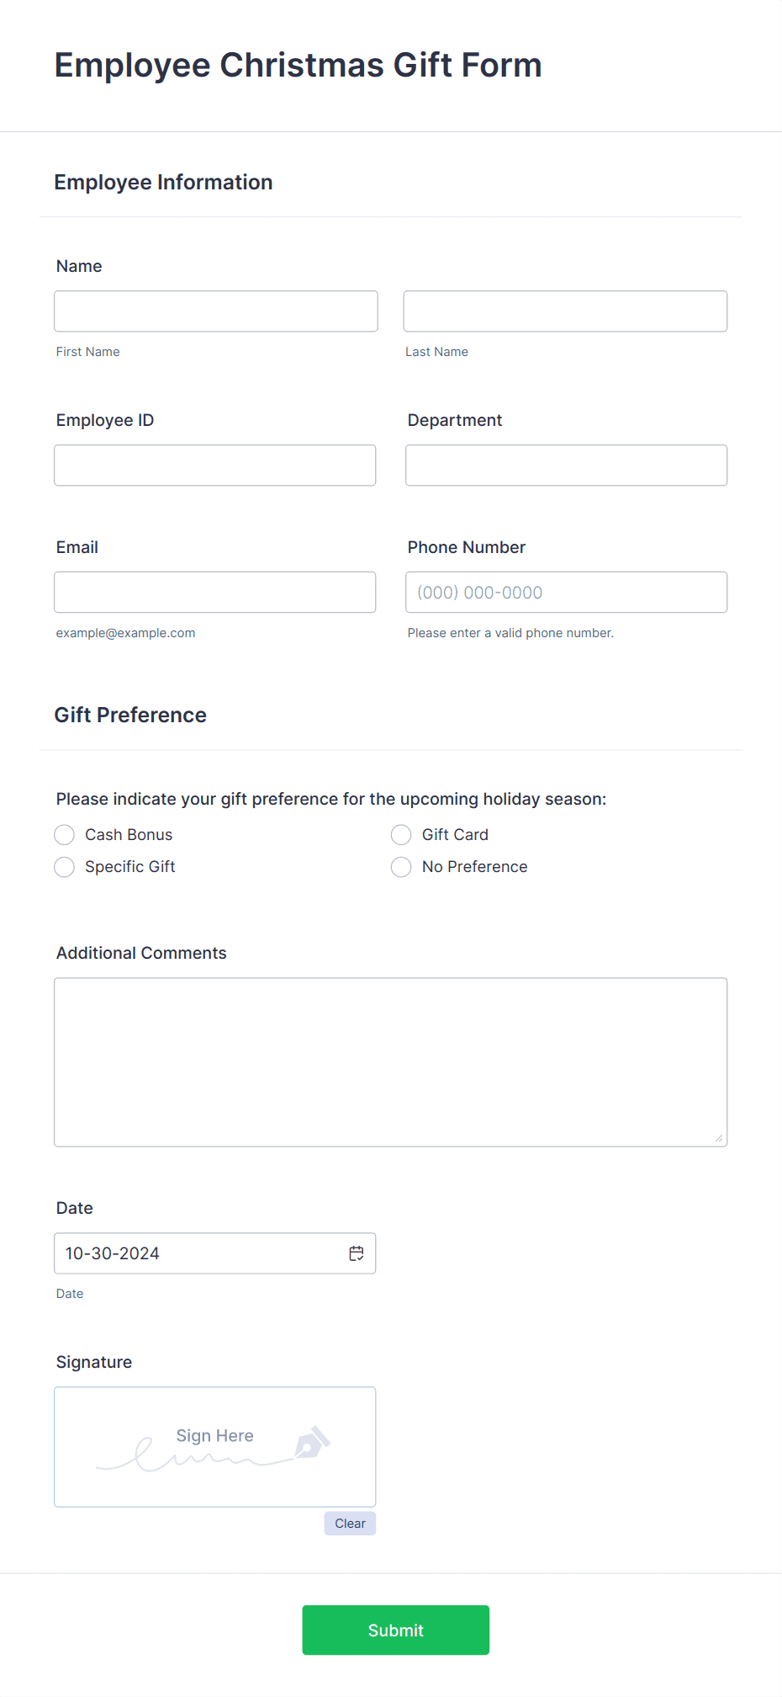The width and height of the screenshot is (782, 1697).
Task: Click the date value showing 10-30-2024
Action: [x=112, y=1253]
